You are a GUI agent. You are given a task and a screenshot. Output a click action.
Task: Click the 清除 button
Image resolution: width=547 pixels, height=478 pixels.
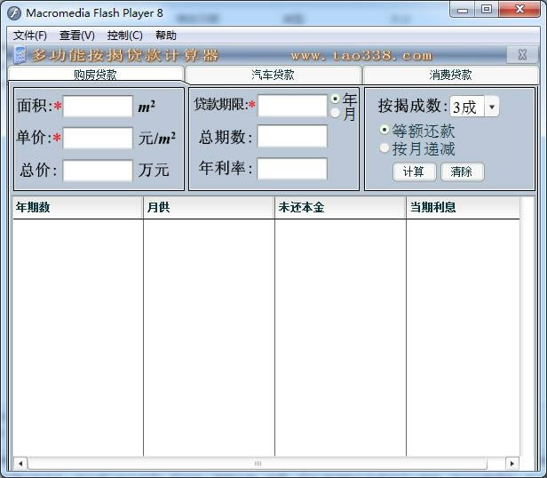tap(463, 171)
